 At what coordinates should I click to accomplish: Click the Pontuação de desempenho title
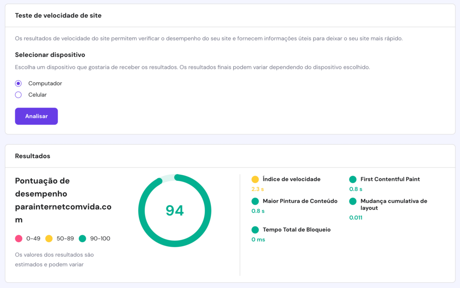pyautogui.click(x=63, y=200)
